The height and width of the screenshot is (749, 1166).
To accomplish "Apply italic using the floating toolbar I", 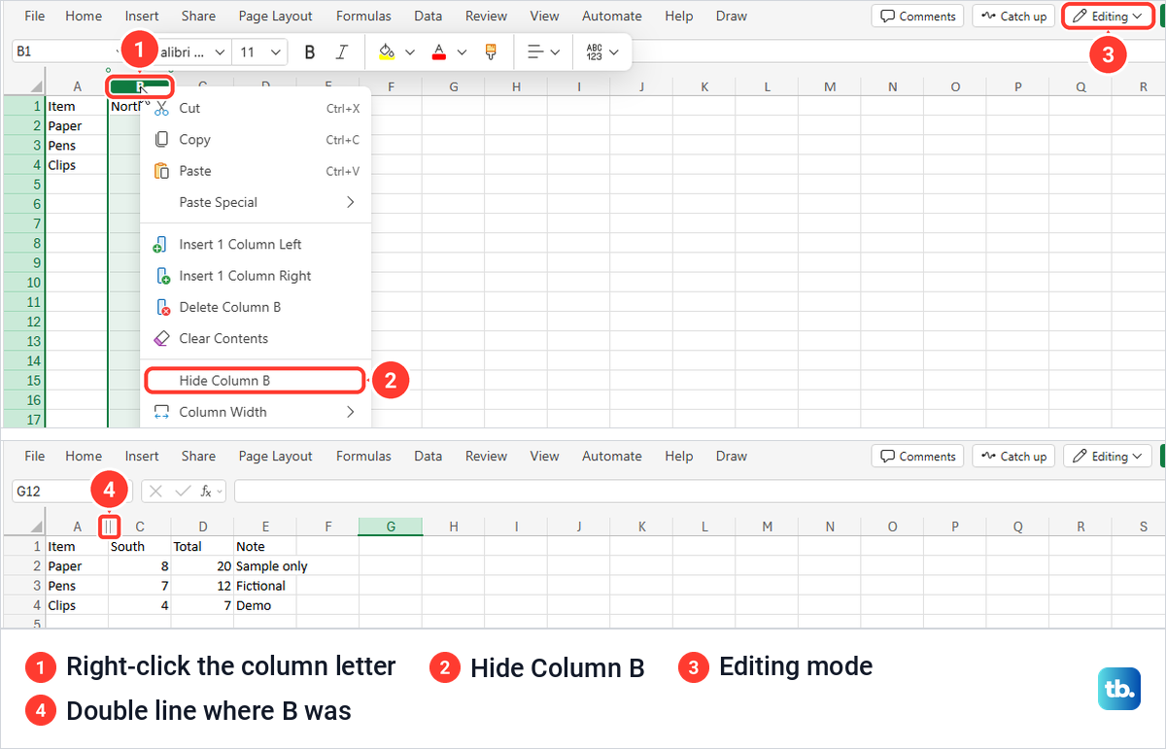I will click(x=341, y=52).
